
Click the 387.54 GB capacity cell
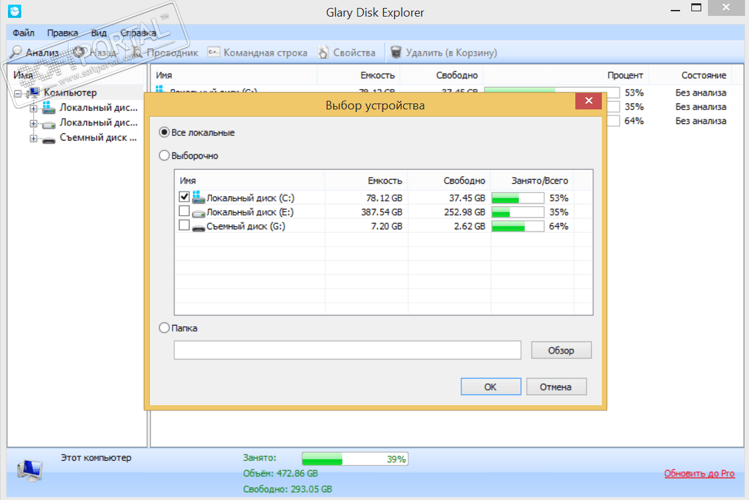[x=382, y=212]
